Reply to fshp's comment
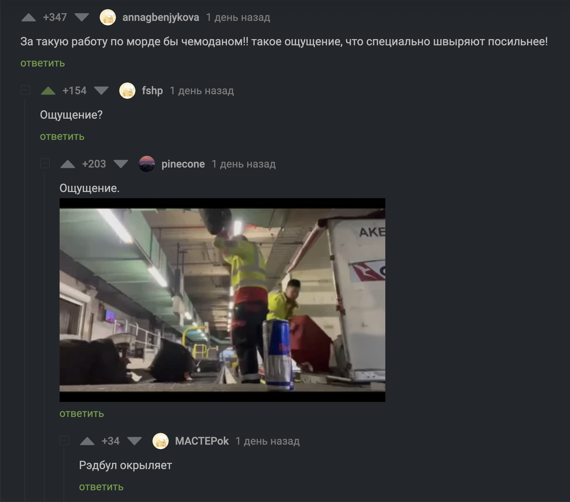The width and height of the screenshot is (570, 502). point(62,137)
